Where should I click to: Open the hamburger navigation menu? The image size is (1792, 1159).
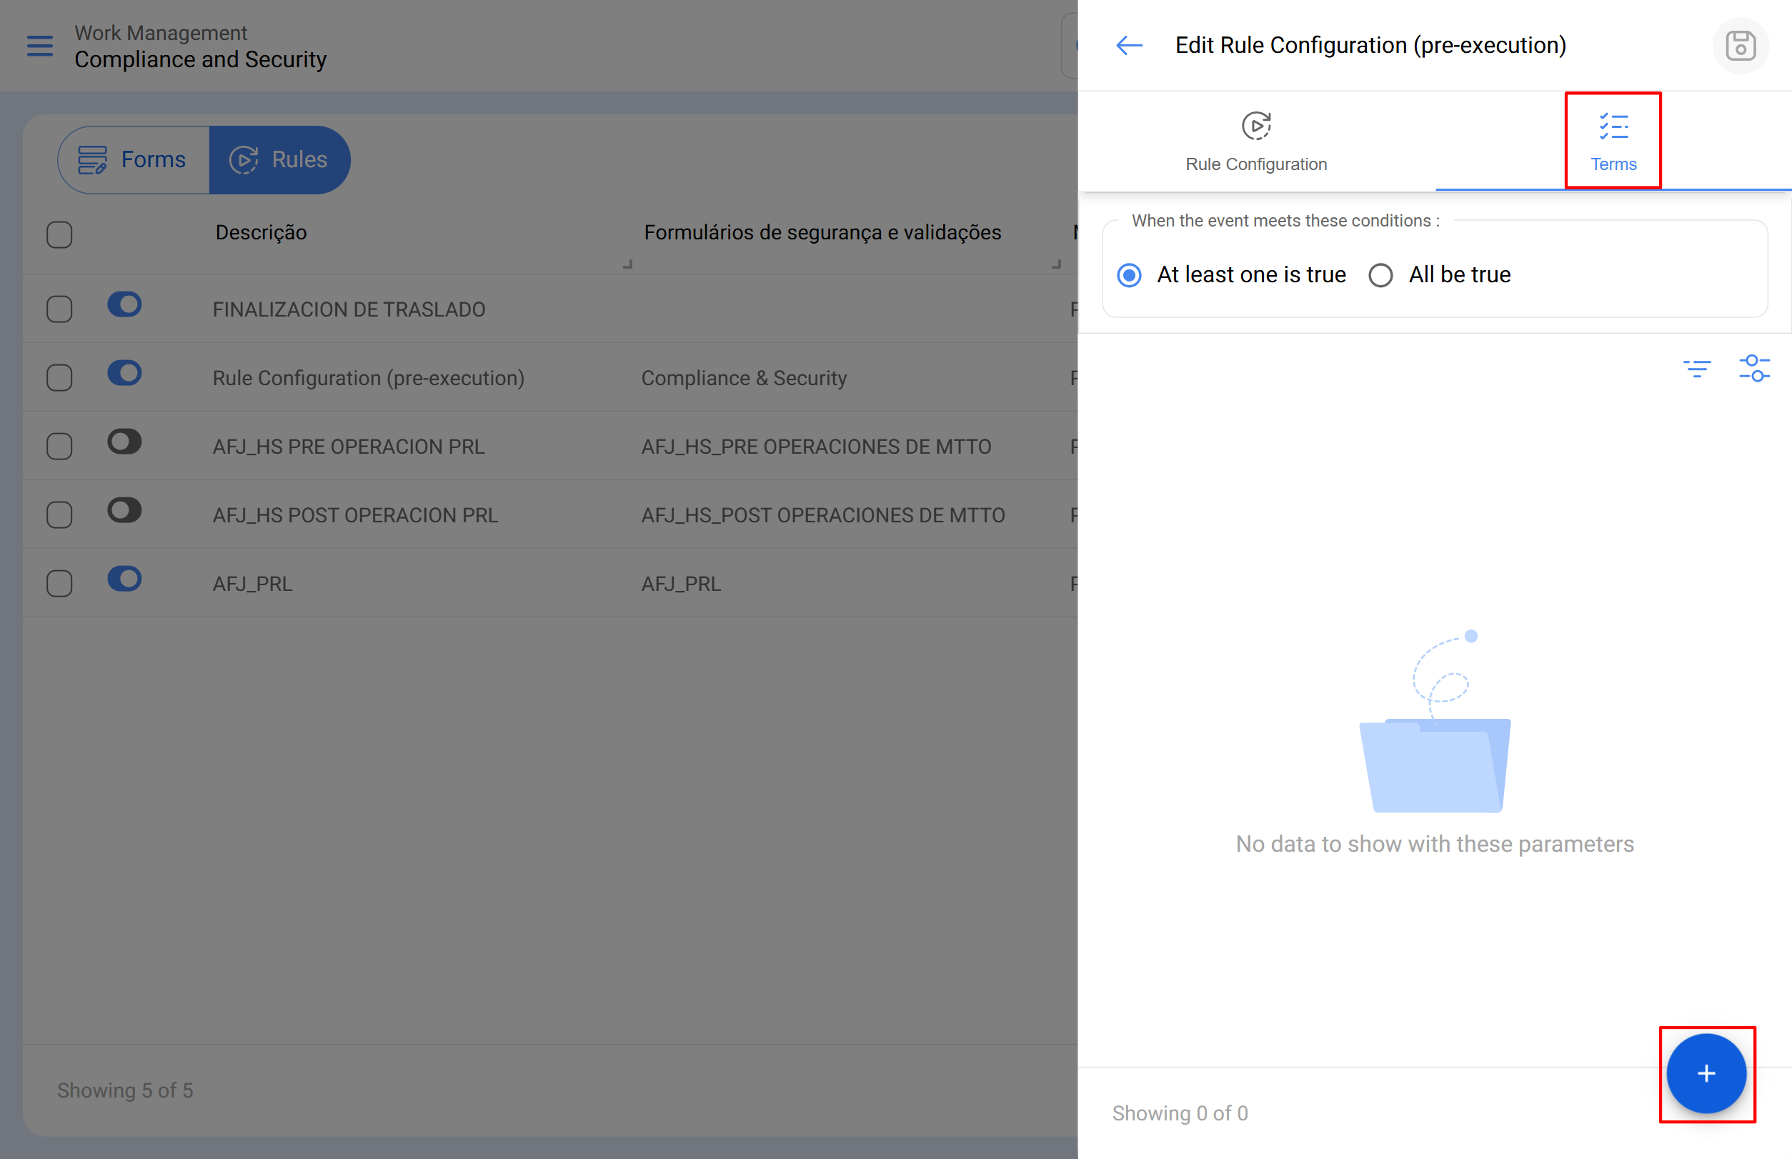coord(40,46)
